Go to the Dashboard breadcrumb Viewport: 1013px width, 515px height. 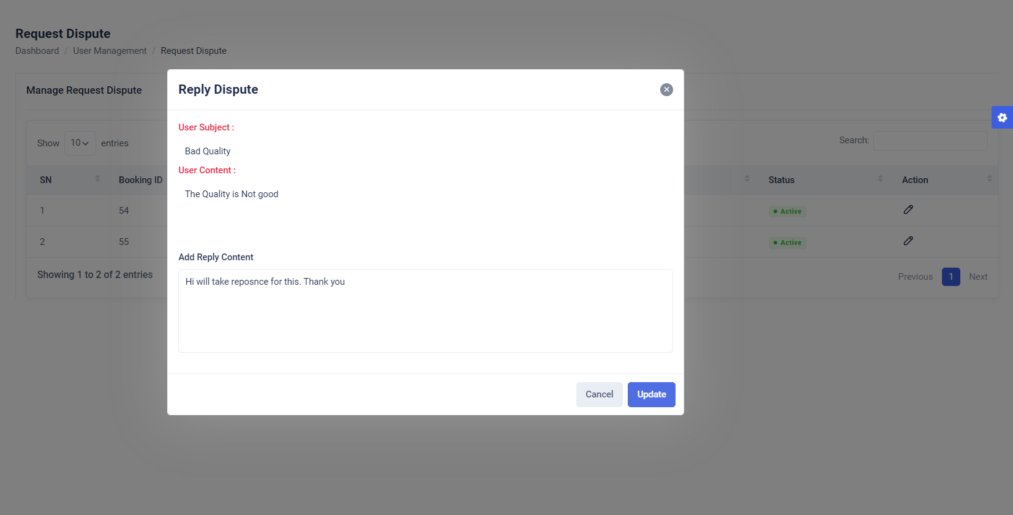pos(37,51)
